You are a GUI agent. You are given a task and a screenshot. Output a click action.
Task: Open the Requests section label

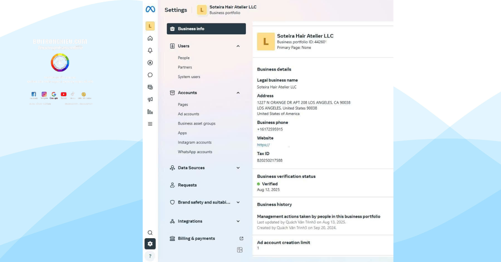(187, 185)
